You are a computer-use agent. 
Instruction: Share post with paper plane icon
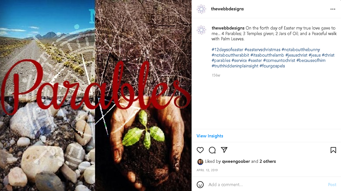(224, 150)
